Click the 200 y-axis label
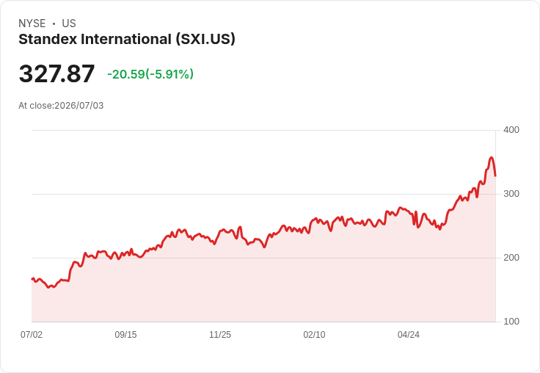Viewport: 540px width, 373px height. tap(511, 258)
